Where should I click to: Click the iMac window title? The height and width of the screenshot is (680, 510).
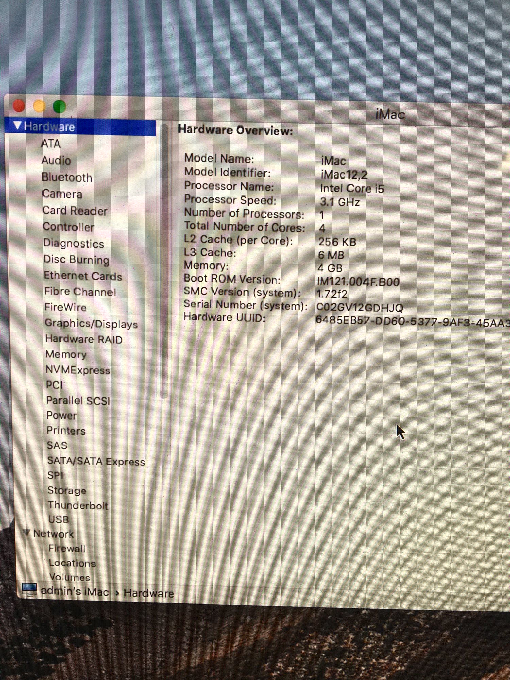tap(390, 114)
